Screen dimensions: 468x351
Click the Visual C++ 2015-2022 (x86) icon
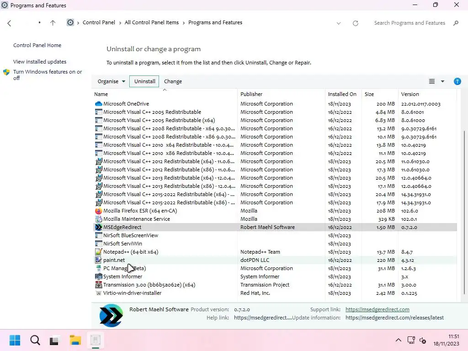coord(98,202)
